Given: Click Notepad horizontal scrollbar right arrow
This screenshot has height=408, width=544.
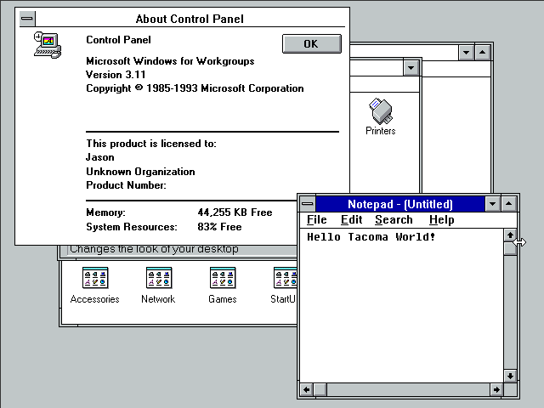Looking at the screenshot, I should [496, 389].
